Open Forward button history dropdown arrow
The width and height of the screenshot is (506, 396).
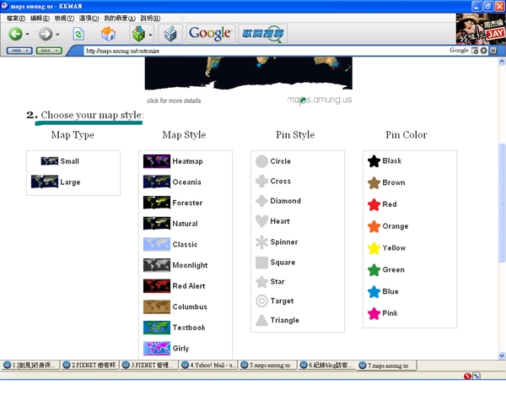pos(57,34)
